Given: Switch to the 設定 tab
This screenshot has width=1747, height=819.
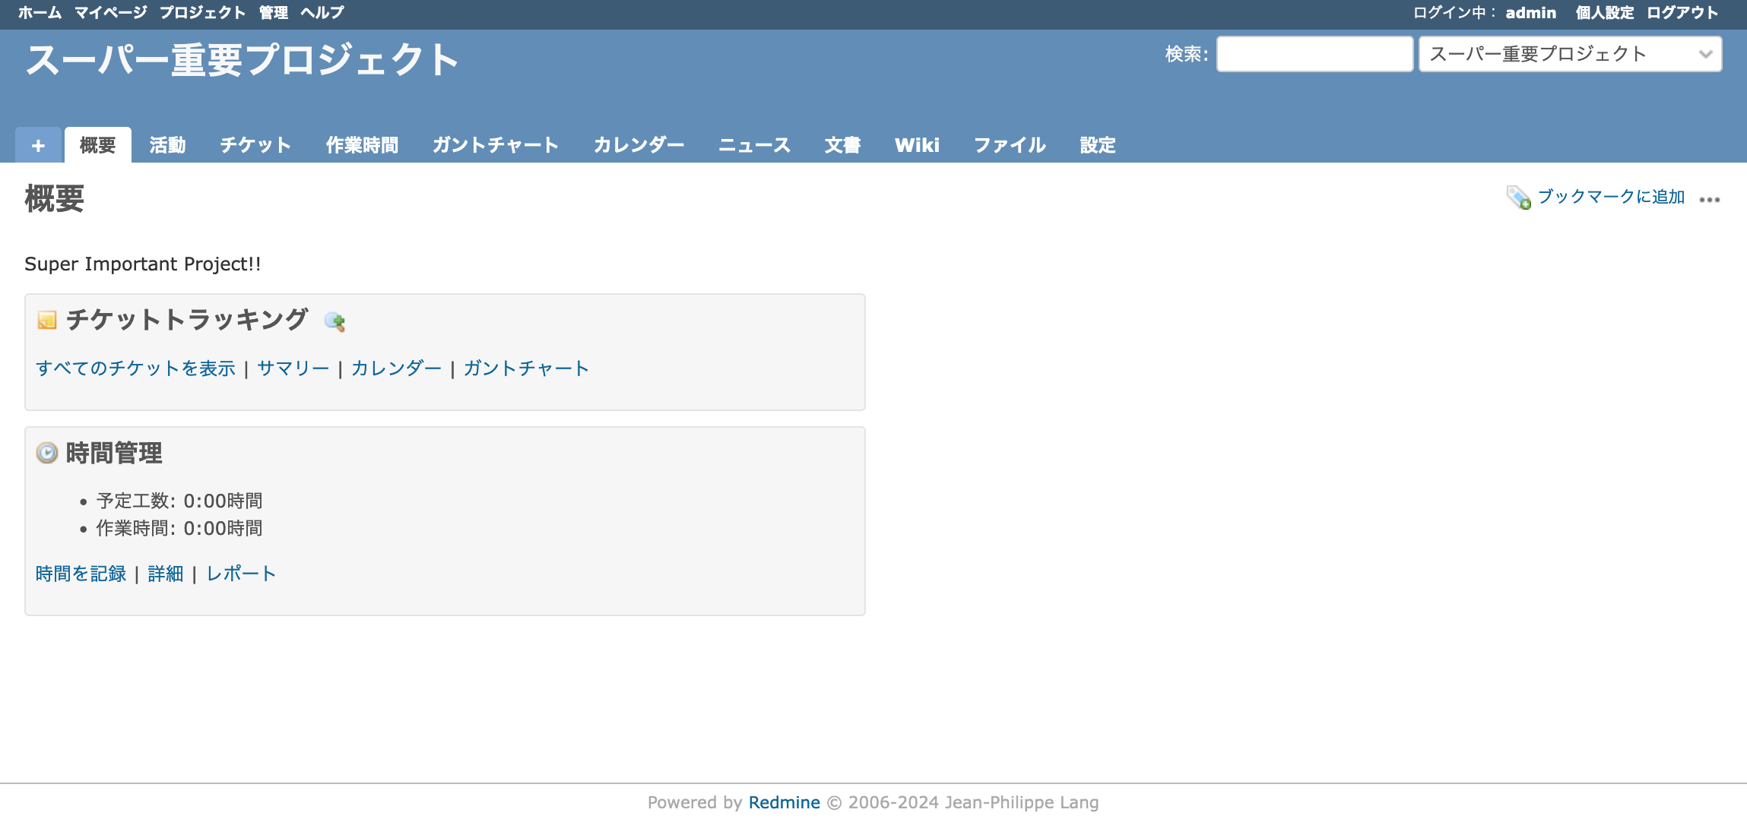Looking at the screenshot, I should point(1097,145).
